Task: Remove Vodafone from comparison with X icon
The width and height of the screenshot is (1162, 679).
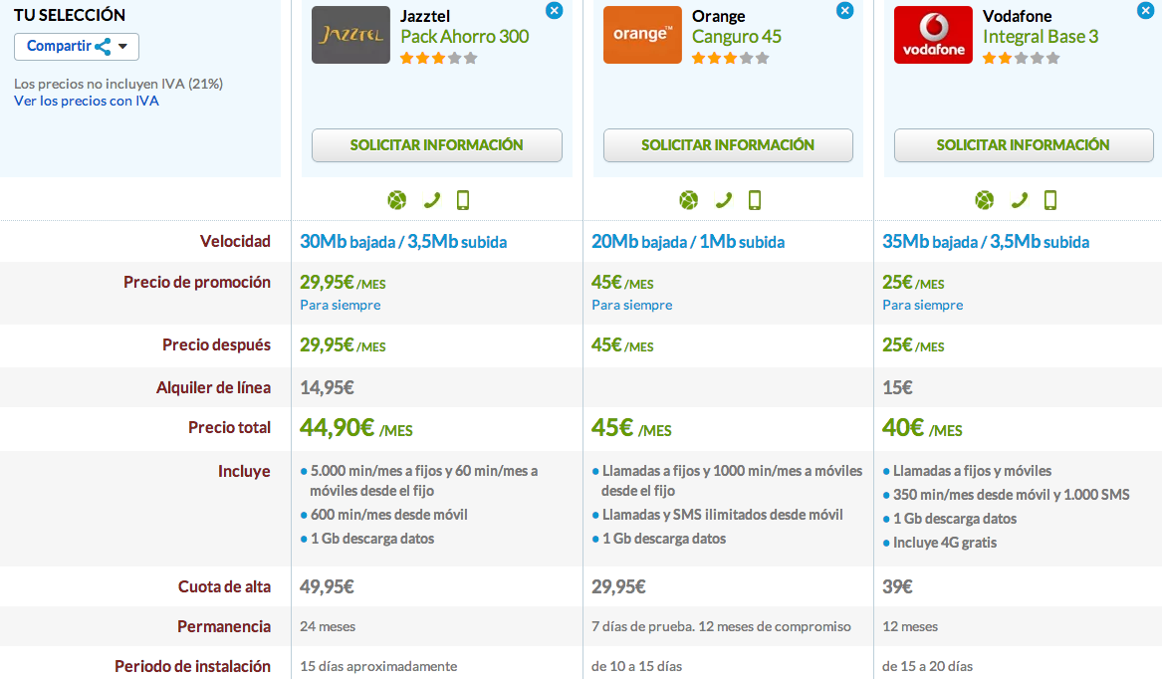Action: click(x=1145, y=10)
